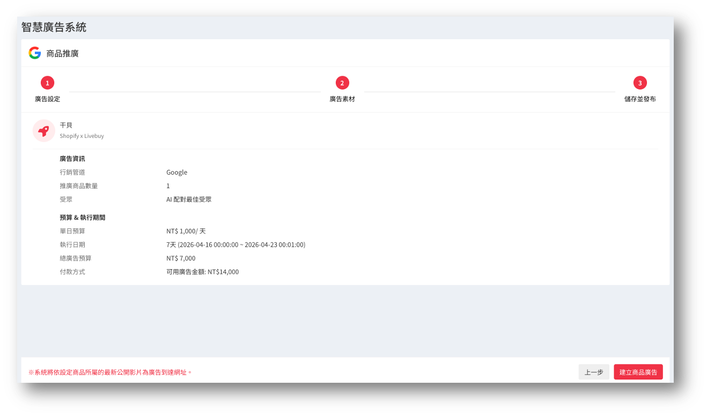The image size is (707, 416).
Task: Click the red rocket icon
Action: click(x=43, y=131)
